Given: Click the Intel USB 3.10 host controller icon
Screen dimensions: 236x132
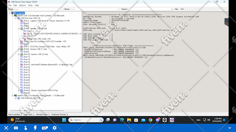Looking at the screenshot, I should pyautogui.click(x=16, y=95).
